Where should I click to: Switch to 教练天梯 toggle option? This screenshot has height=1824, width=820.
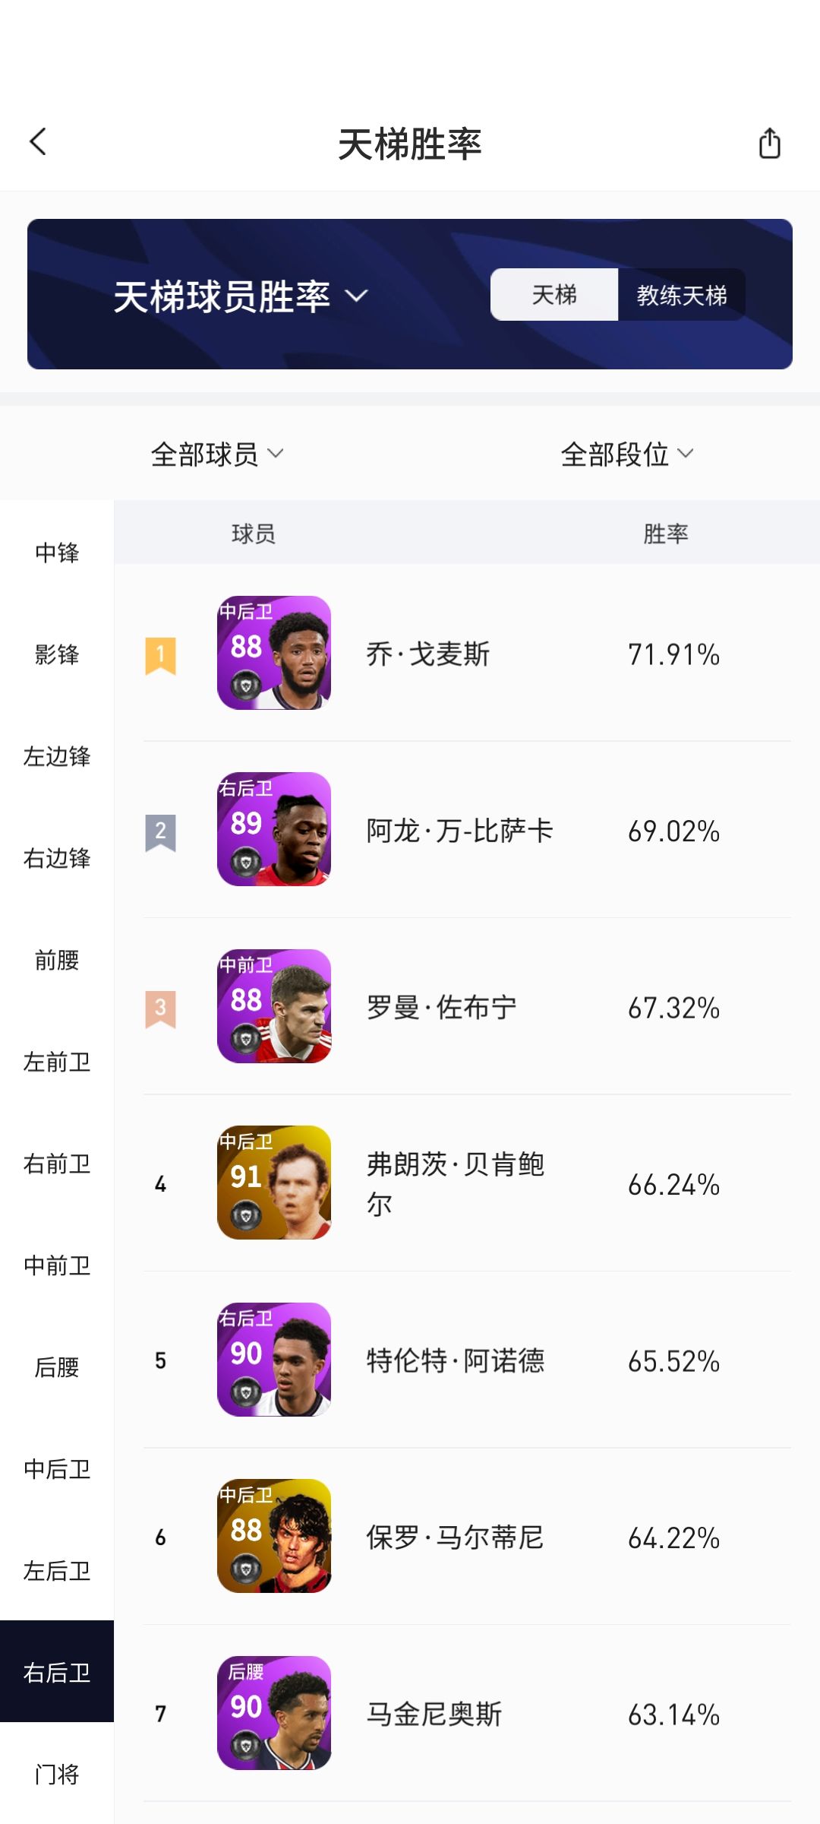pyautogui.click(x=681, y=295)
